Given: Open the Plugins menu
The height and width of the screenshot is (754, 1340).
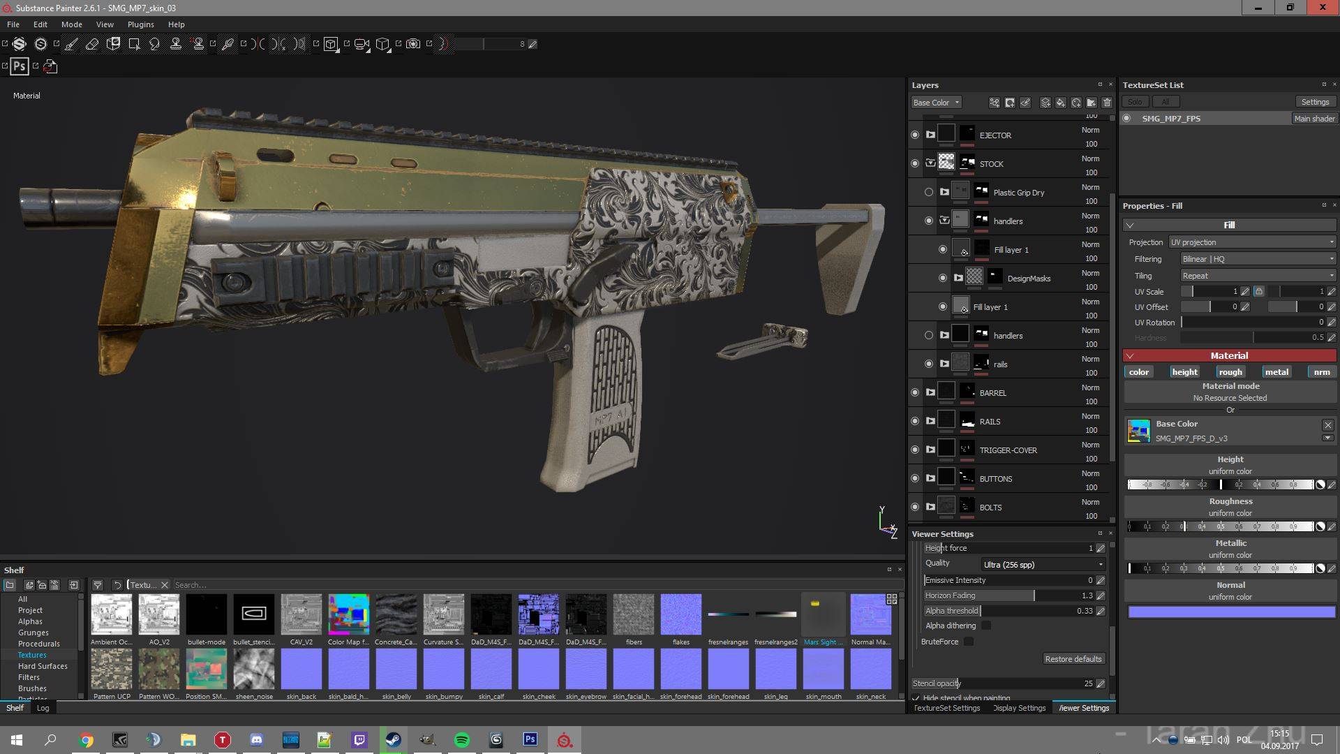Looking at the screenshot, I should (x=142, y=23).
